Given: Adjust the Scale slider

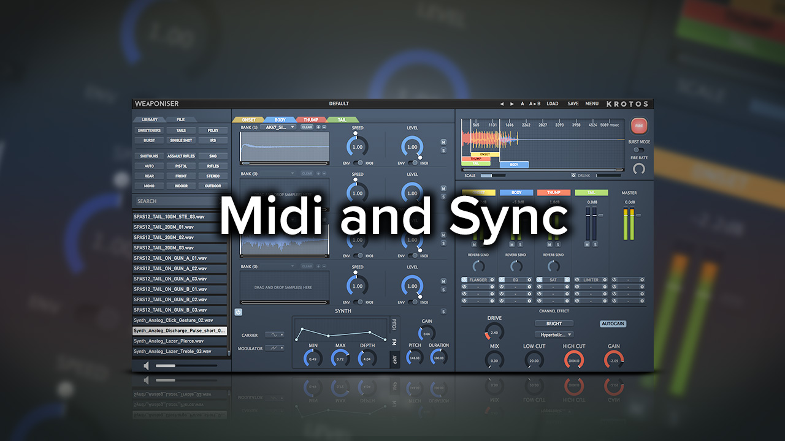Looking at the screenshot, I should coord(493,176).
